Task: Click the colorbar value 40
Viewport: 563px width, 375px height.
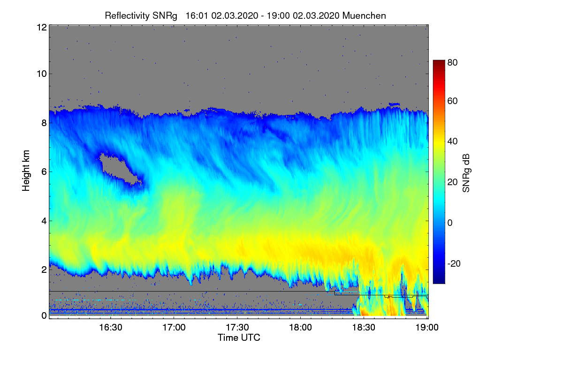Action: (x=453, y=142)
